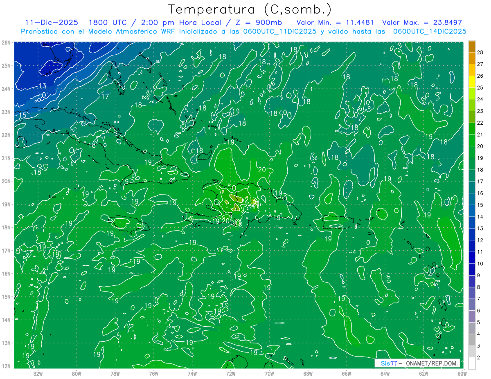The width and height of the screenshot is (491, 379).
Task: Click the title 'Temperatura (C,somb.)'
Action: tap(250, 9)
